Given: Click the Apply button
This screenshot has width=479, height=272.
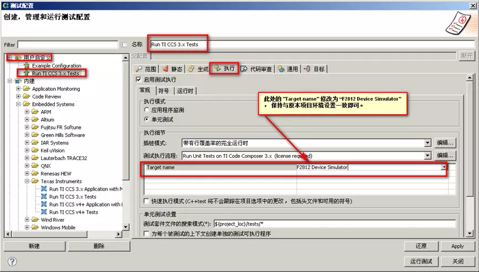Looking at the screenshot, I should pyautogui.click(x=457, y=246).
